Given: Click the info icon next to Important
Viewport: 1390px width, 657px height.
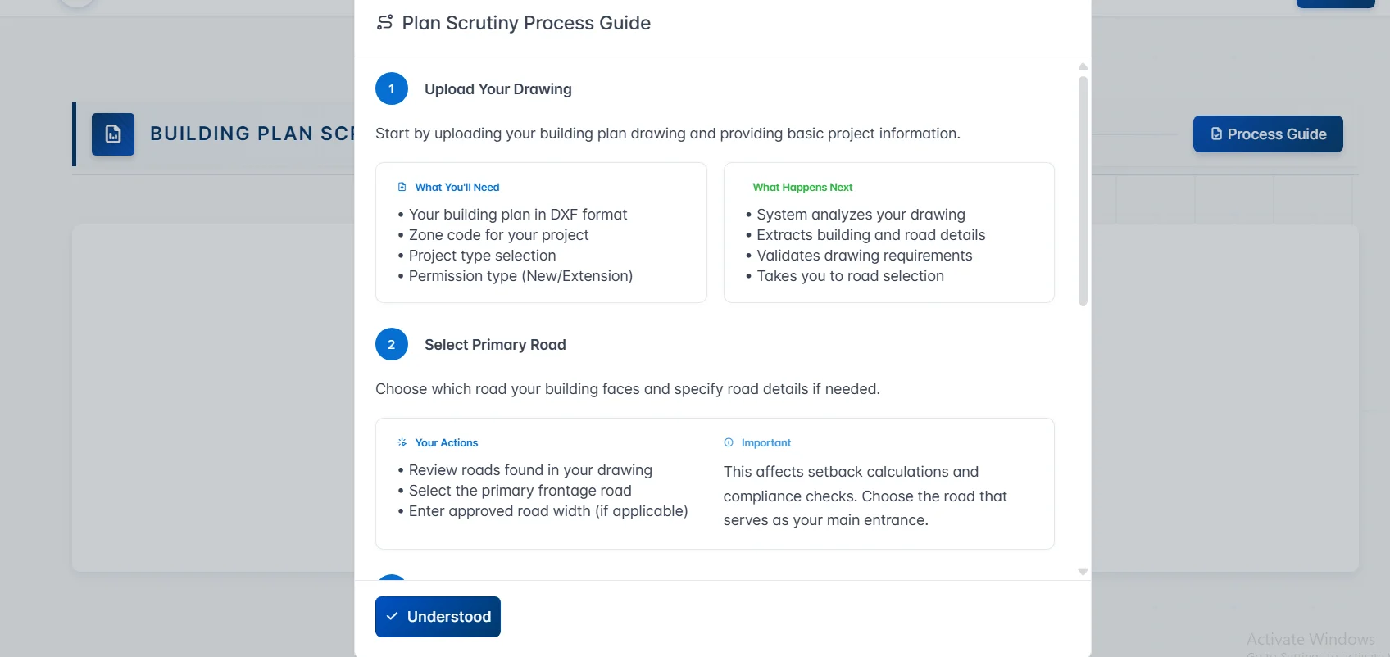Looking at the screenshot, I should coord(729,442).
